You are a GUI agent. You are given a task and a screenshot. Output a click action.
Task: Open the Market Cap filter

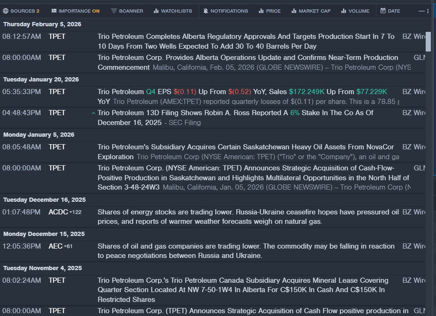click(311, 11)
